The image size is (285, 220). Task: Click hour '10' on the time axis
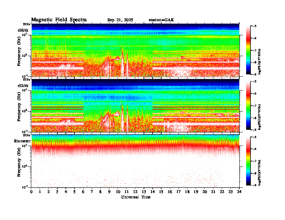coord(118,192)
